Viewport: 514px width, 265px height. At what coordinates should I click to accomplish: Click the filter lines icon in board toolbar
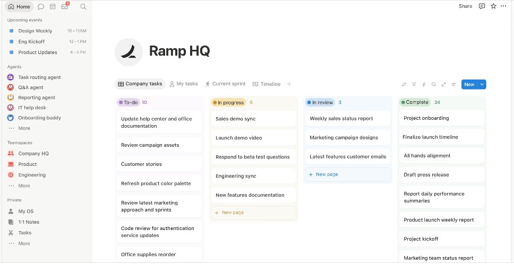(414, 84)
